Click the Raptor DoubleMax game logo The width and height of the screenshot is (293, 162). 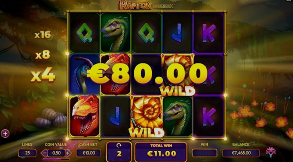[146, 5]
